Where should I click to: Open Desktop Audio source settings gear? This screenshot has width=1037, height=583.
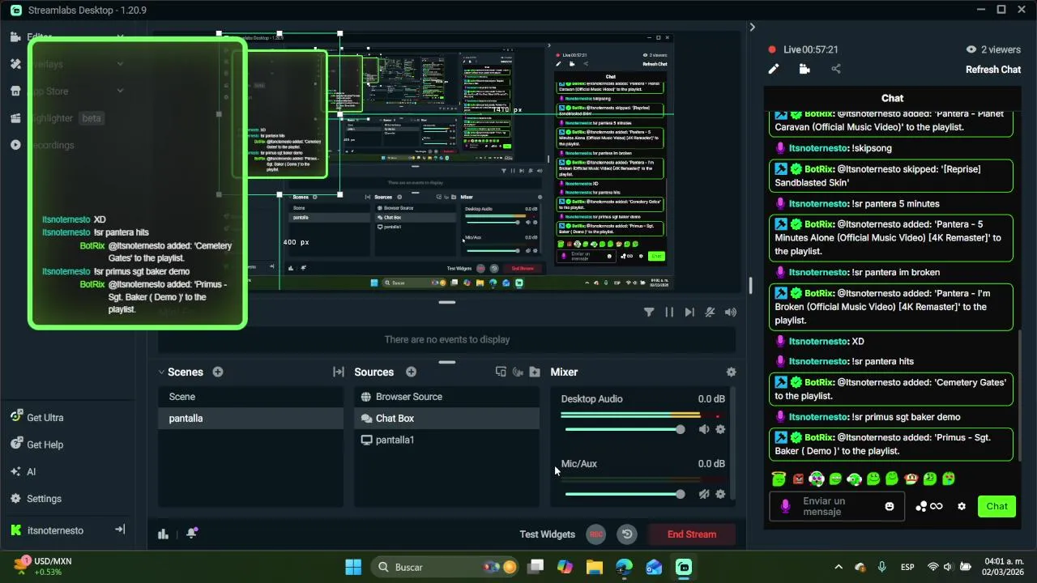pyautogui.click(x=720, y=429)
